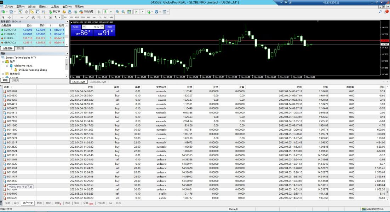
Task: Expand the 技术指标 tree node
Action: click(3, 74)
